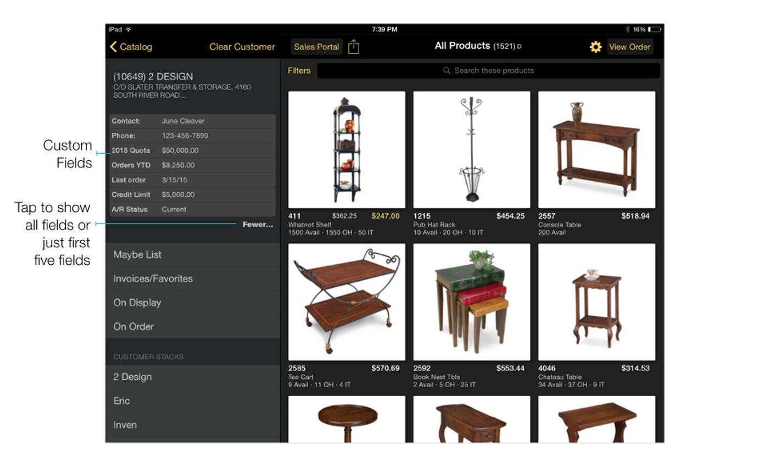The image size is (769, 474).
Task: Tap customer name (10649) 2 DESIGN
Action: [x=153, y=76]
